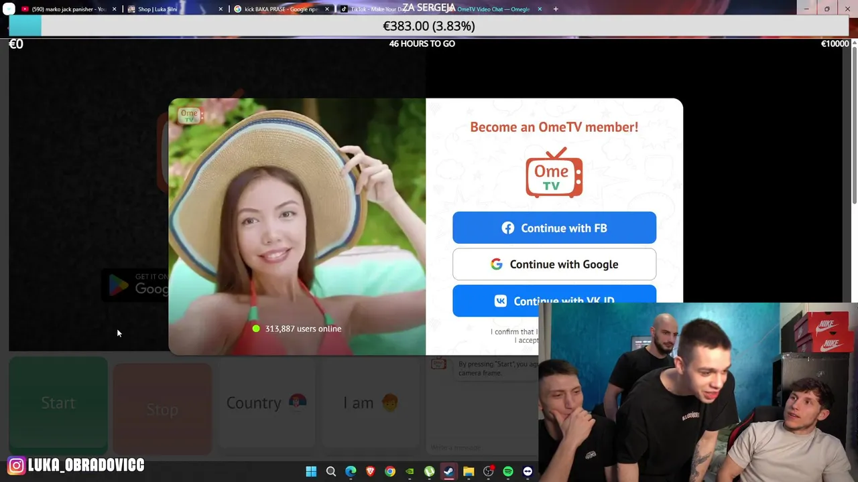The width and height of the screenshot is (858, 482).
Task: Click the Become an OmeTV member heading
Action: (554, 127)
